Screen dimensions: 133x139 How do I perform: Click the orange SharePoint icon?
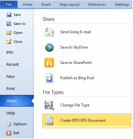pos(49,63)
